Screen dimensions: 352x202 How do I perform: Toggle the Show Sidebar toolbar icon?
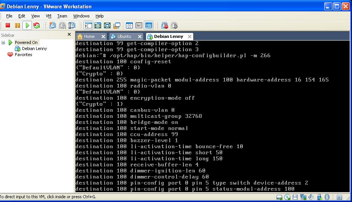[88, 25]
